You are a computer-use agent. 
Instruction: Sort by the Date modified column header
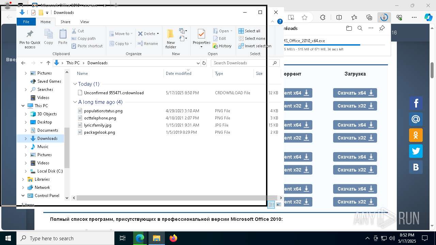[x=178, y=73]
